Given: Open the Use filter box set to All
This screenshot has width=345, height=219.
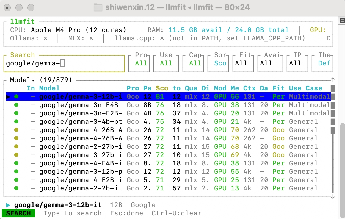Looking at the screenshot, I should tap(166, 63).
